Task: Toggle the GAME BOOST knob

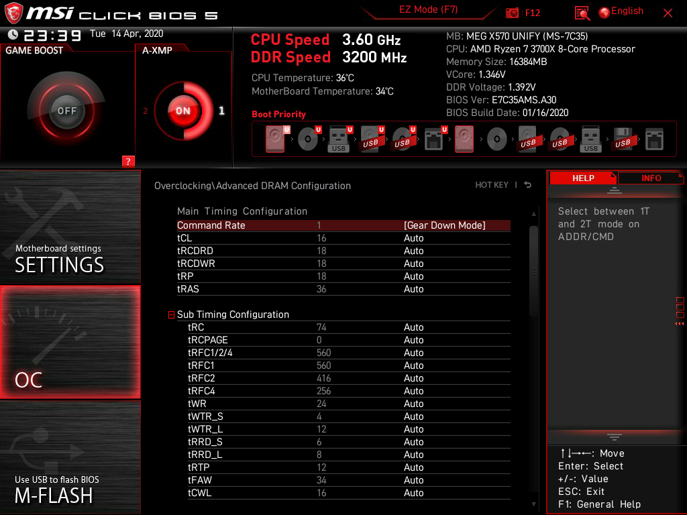Action: click(x=66, y=111)
